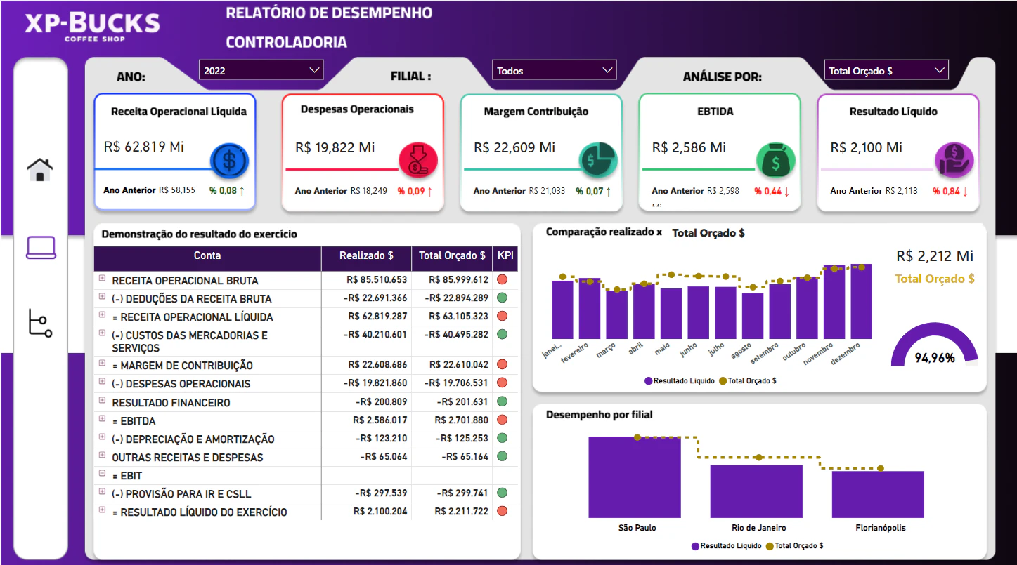Click the up arrow on Receita Operacional Líquida card
1017x565 pixels.
[242, 191]
